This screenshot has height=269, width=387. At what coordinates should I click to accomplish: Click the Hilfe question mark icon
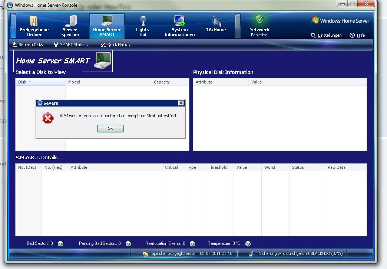click(x=352, y=35)
